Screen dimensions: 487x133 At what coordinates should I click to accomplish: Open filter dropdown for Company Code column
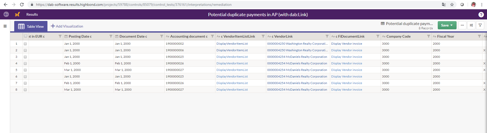click(x=428, y=36)
